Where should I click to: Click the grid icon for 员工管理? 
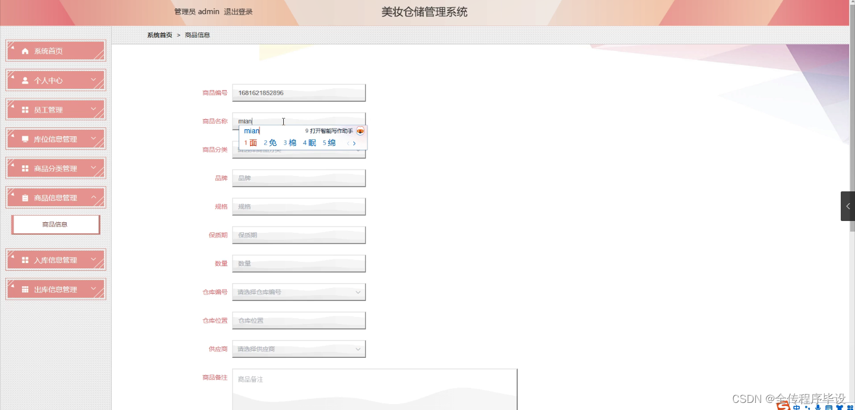[24, 109]
